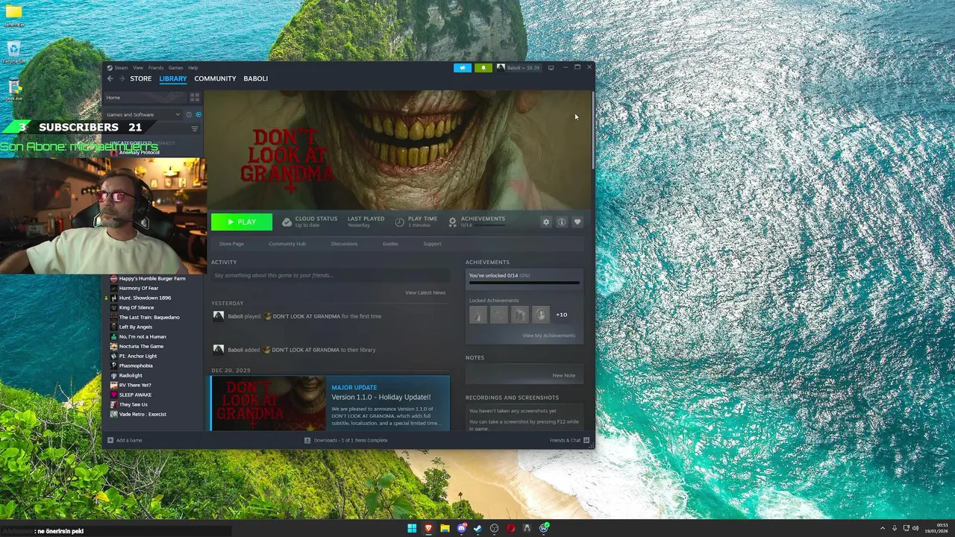Open File Explorer in taskbar
The image size is (955, 537).
(x=445, y=528)
